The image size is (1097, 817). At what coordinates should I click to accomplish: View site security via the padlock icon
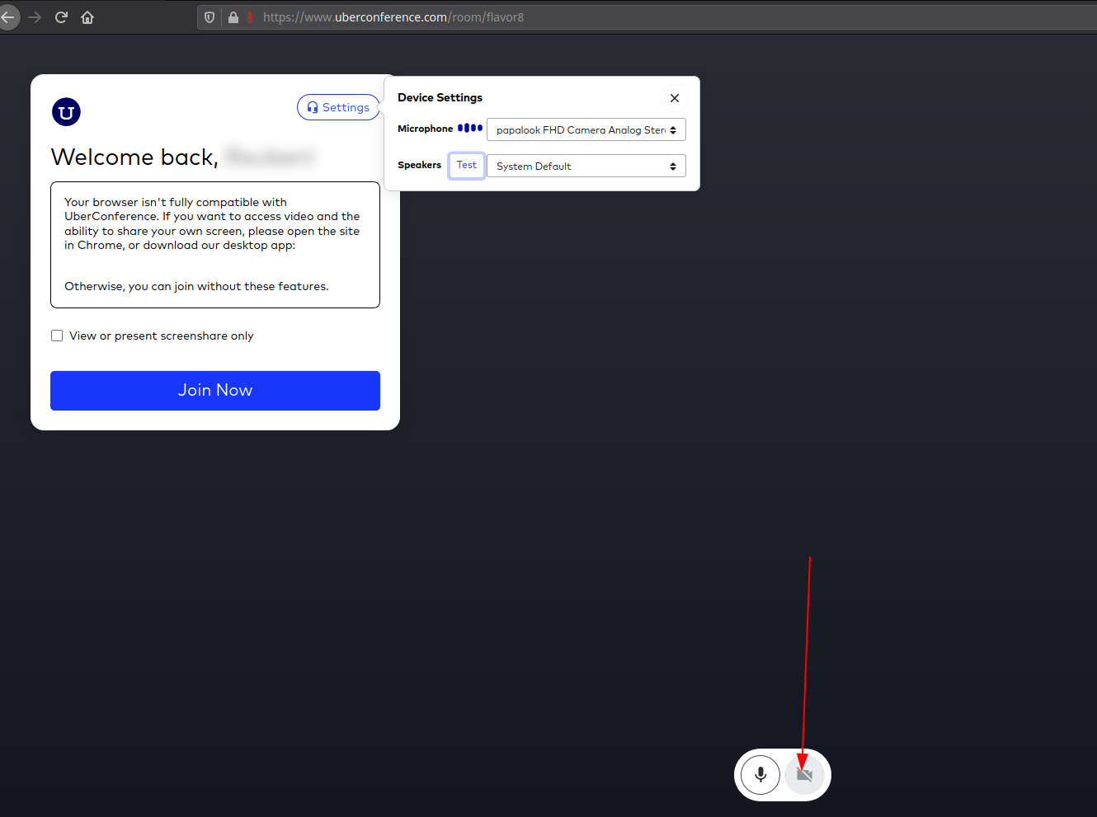233,17
